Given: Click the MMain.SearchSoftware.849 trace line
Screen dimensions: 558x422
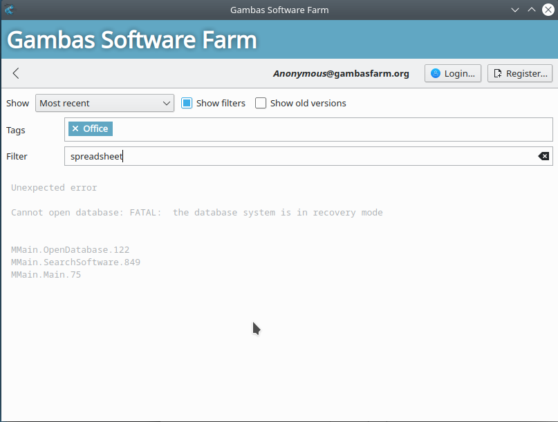Looking at the screenshot, I should pos(75,262).
